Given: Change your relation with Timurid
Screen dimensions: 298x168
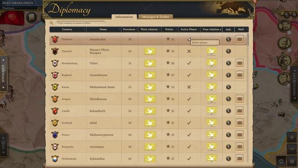Looking at the screenshot, I should click(x=211, y=51).
